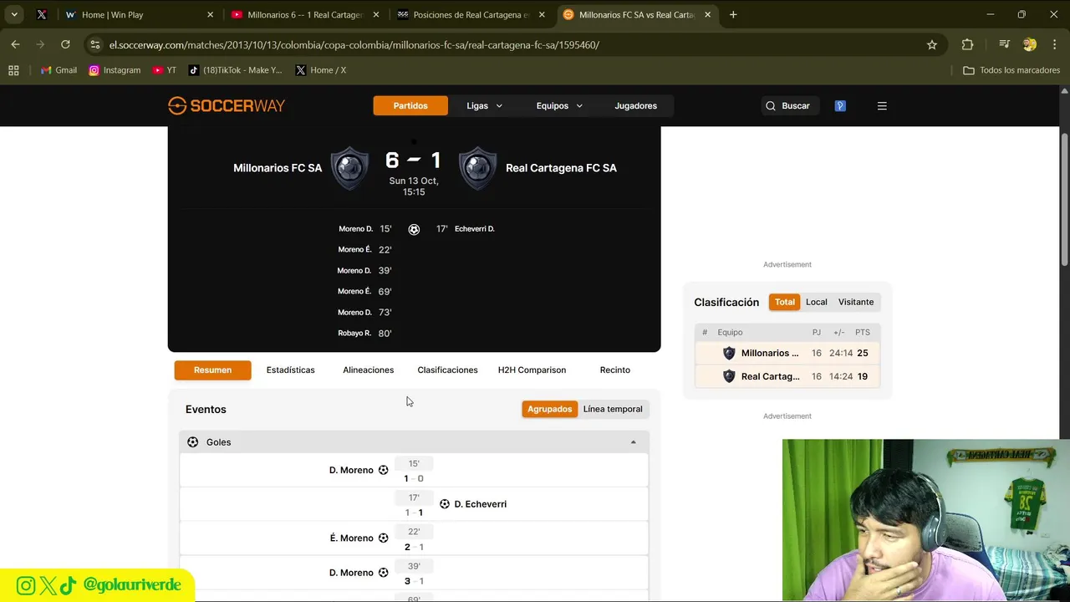
Task: Open the Estadísticas tab
Action: coord(291,370)
